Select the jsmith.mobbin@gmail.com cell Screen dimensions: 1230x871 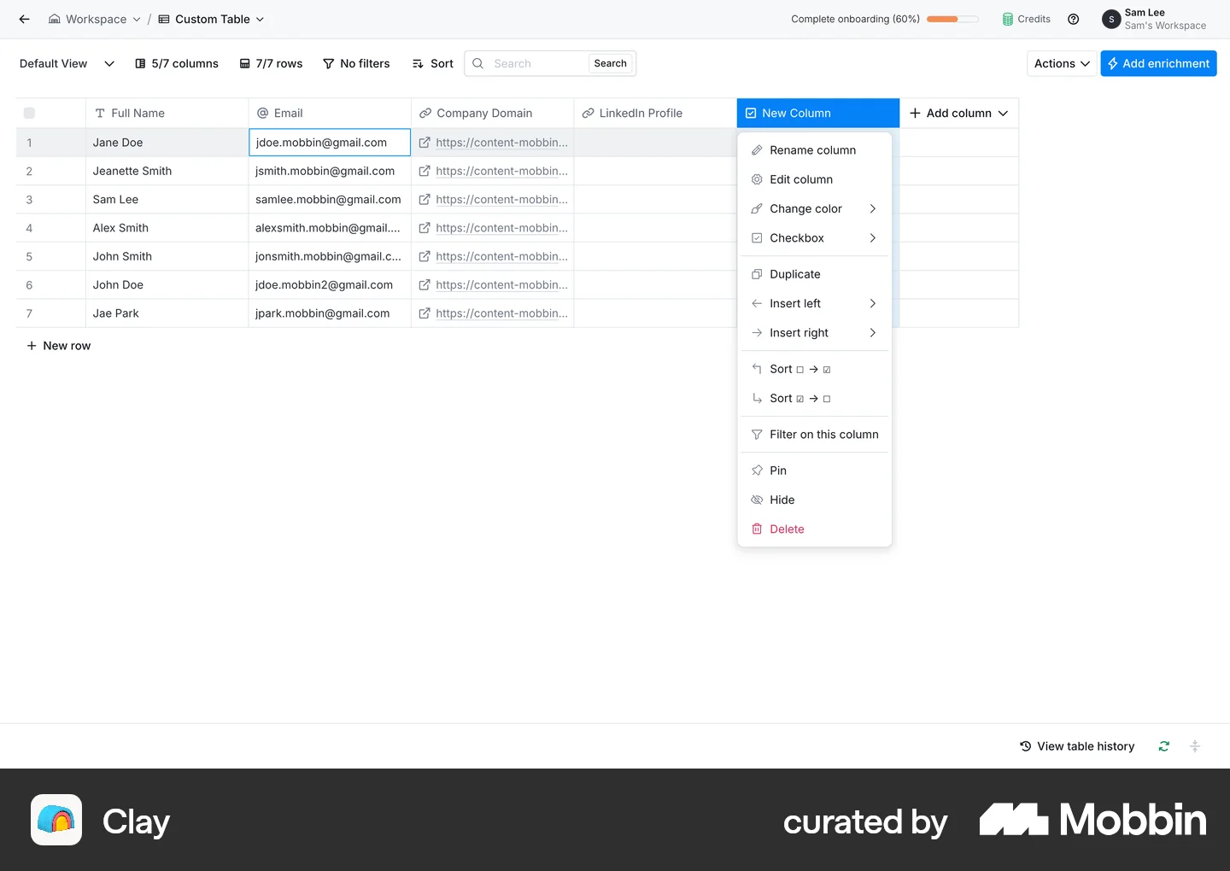330,171
